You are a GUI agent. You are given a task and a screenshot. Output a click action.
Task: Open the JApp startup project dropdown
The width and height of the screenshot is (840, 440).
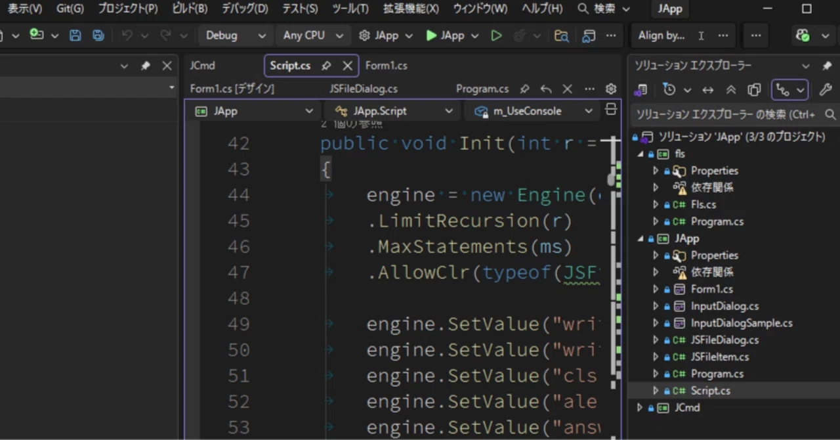click(x=387, y=35)
